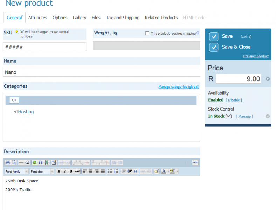Expand the price options arrow
Screen dimensions: 276x210
[268, 79]
